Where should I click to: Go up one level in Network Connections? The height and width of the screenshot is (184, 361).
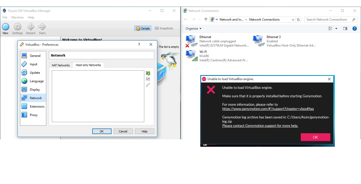(x=206, y=20)
